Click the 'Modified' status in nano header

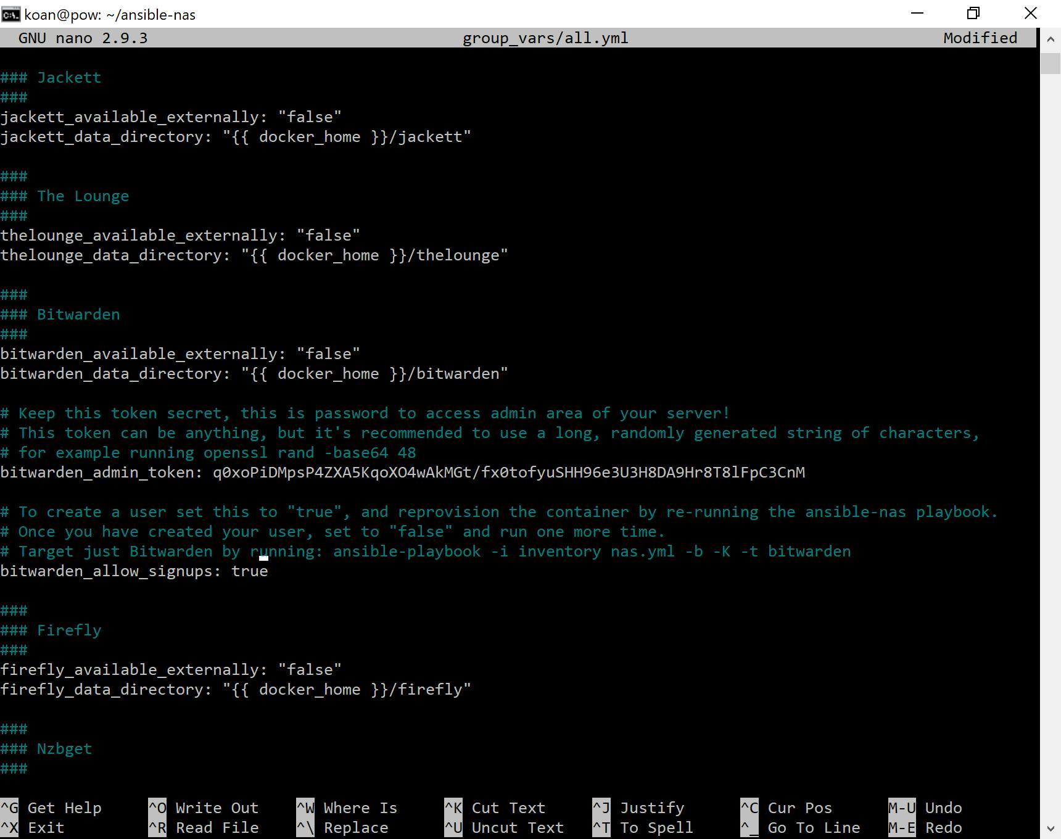(x=980, y=38)
